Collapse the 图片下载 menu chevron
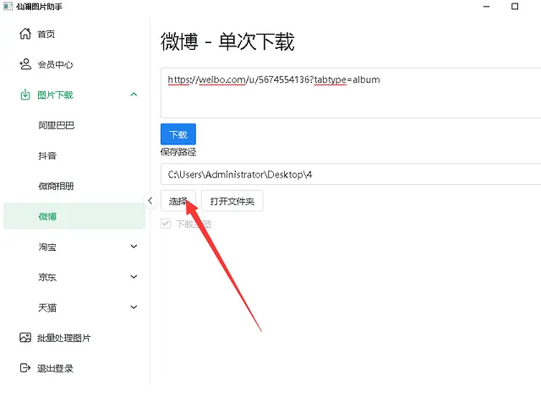 tap(134, 95)
